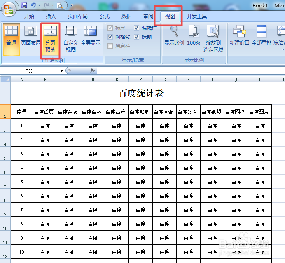Expand the Name Box dropdown arrow
This screenshot has width=285, height=263.
click(x=61, y=71)
